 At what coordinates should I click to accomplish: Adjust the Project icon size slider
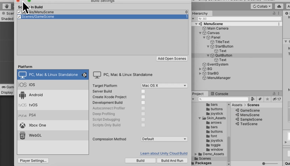tap(264, 164)
